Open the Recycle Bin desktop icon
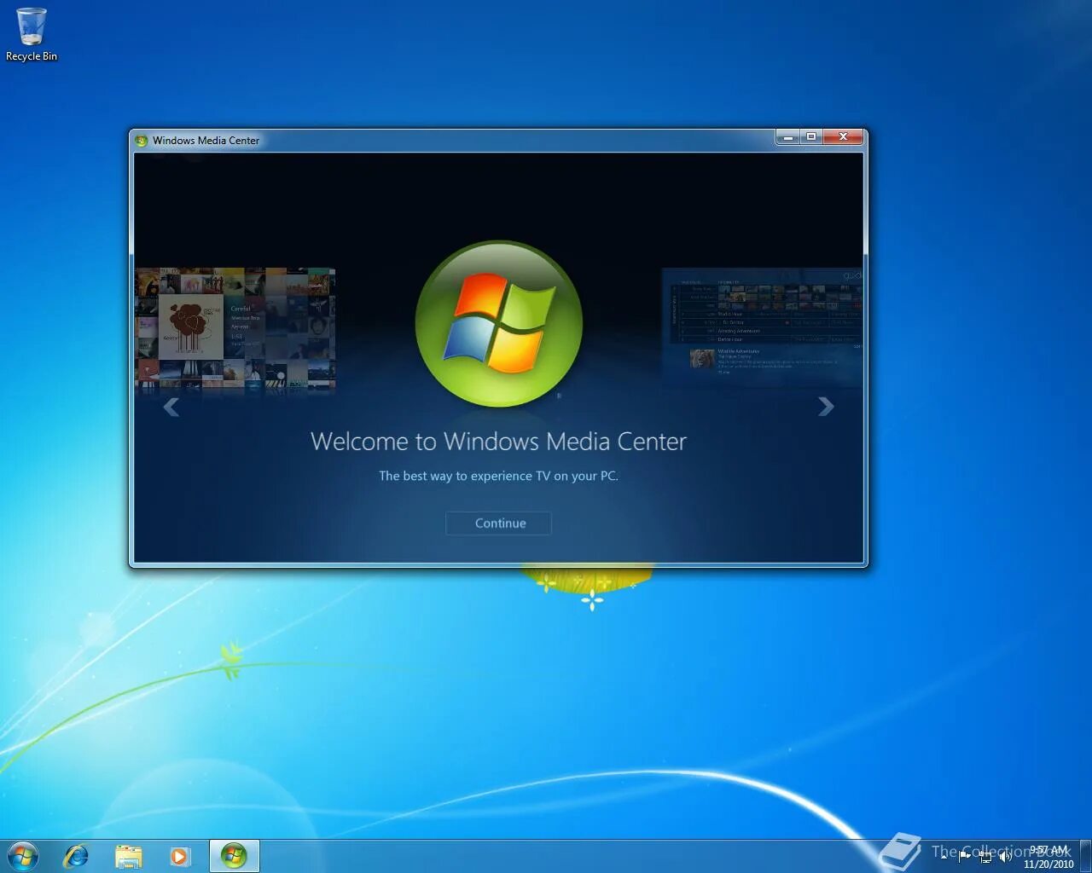 coord(32,35)
